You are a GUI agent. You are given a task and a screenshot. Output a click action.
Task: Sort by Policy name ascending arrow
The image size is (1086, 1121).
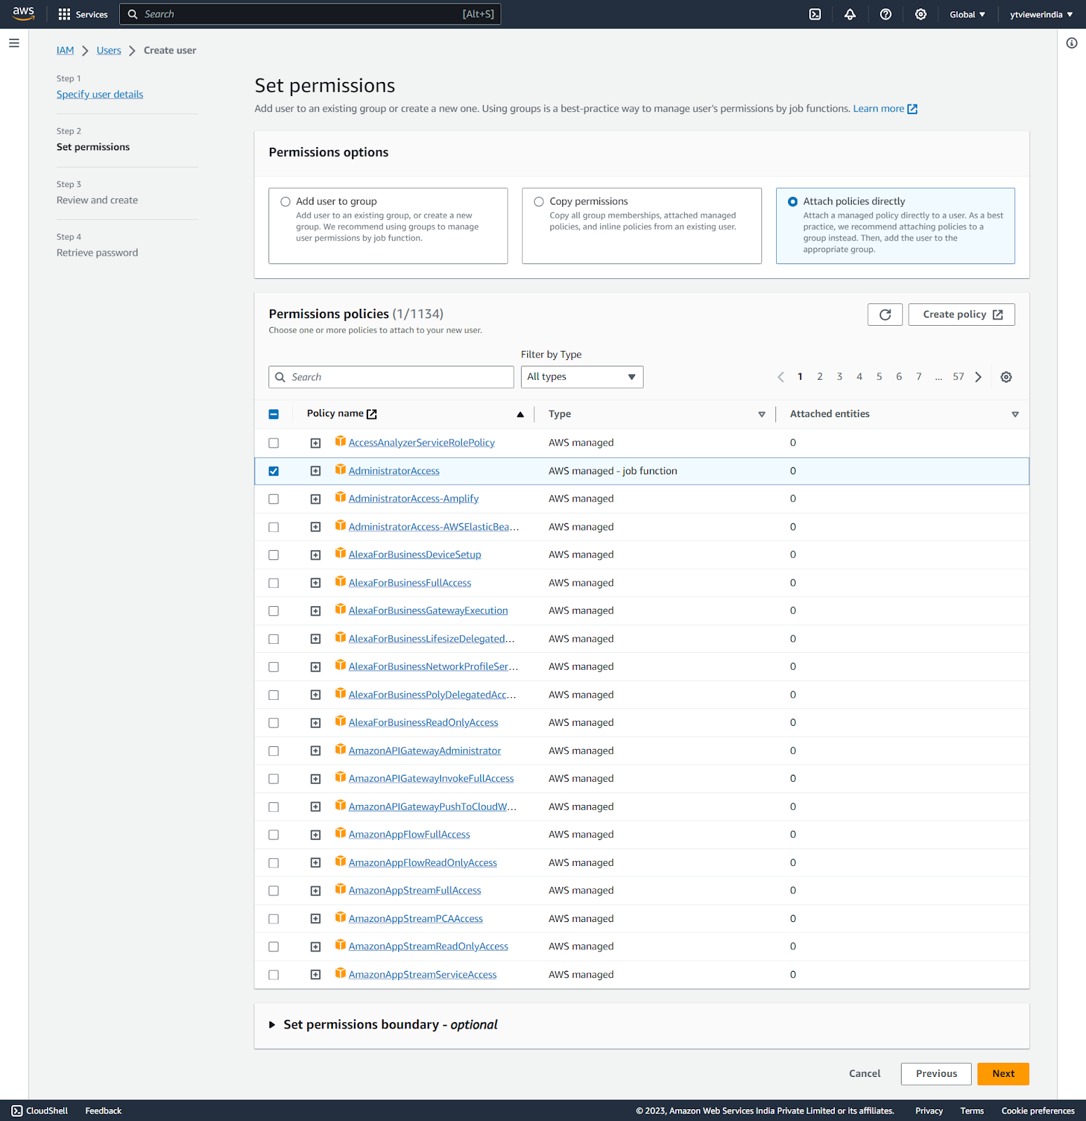tap(520, 415)
